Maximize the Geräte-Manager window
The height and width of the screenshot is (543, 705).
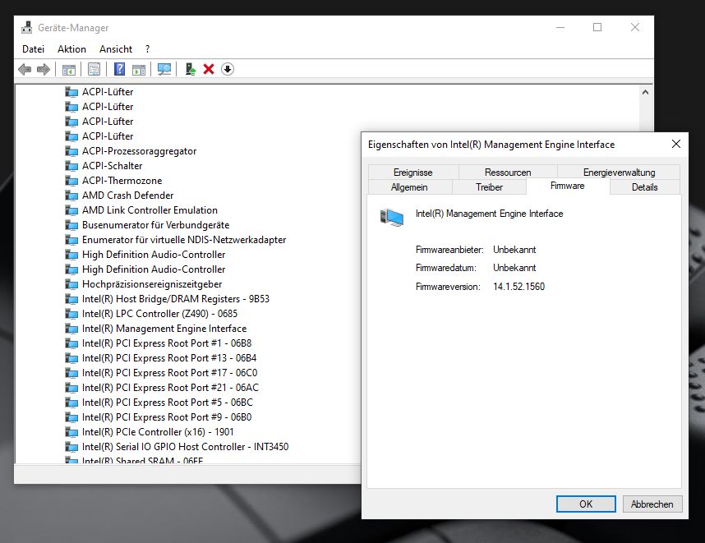coord(597,27)
